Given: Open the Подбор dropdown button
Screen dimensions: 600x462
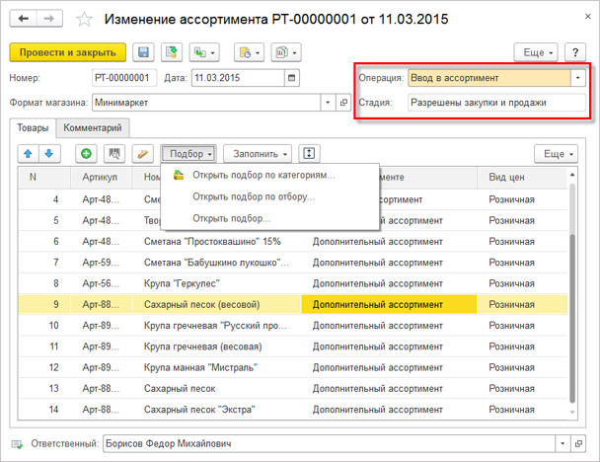Looking at the screenshot, I should click(x=188, y=153).
